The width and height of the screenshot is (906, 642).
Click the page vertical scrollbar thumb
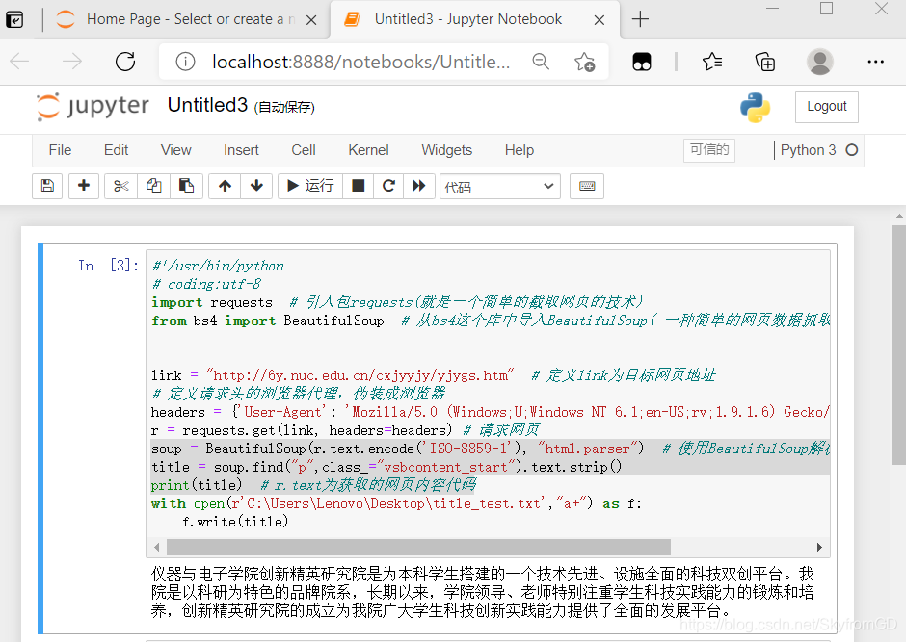(898, 345)
